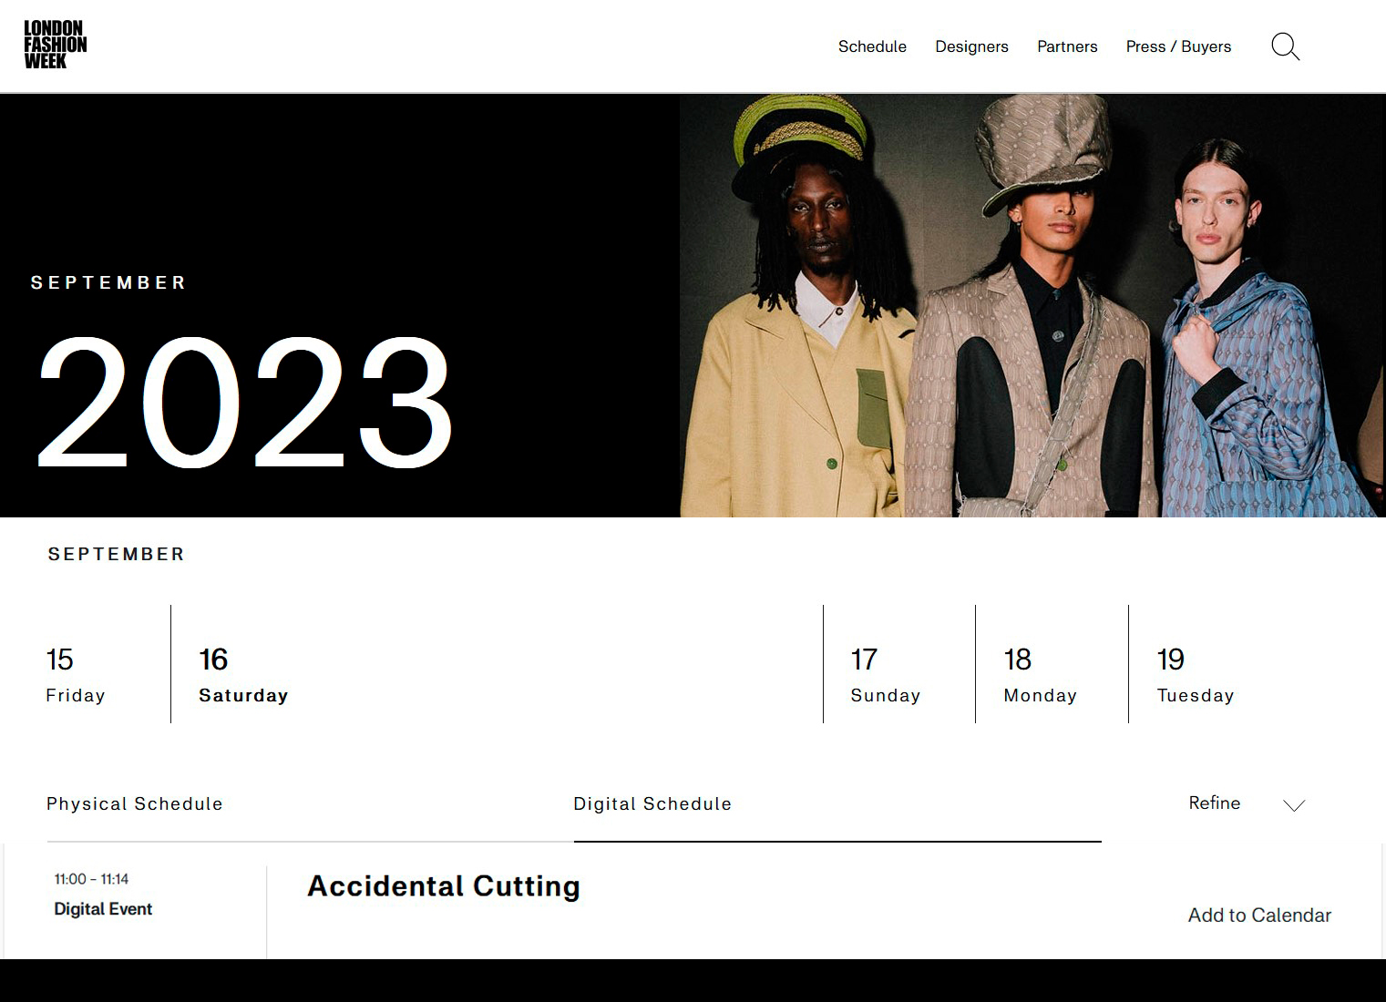1386x1002 pixels.
Task: Click the 11:00 - 11:14 Digital Event entry
Action: click(103, 895)
